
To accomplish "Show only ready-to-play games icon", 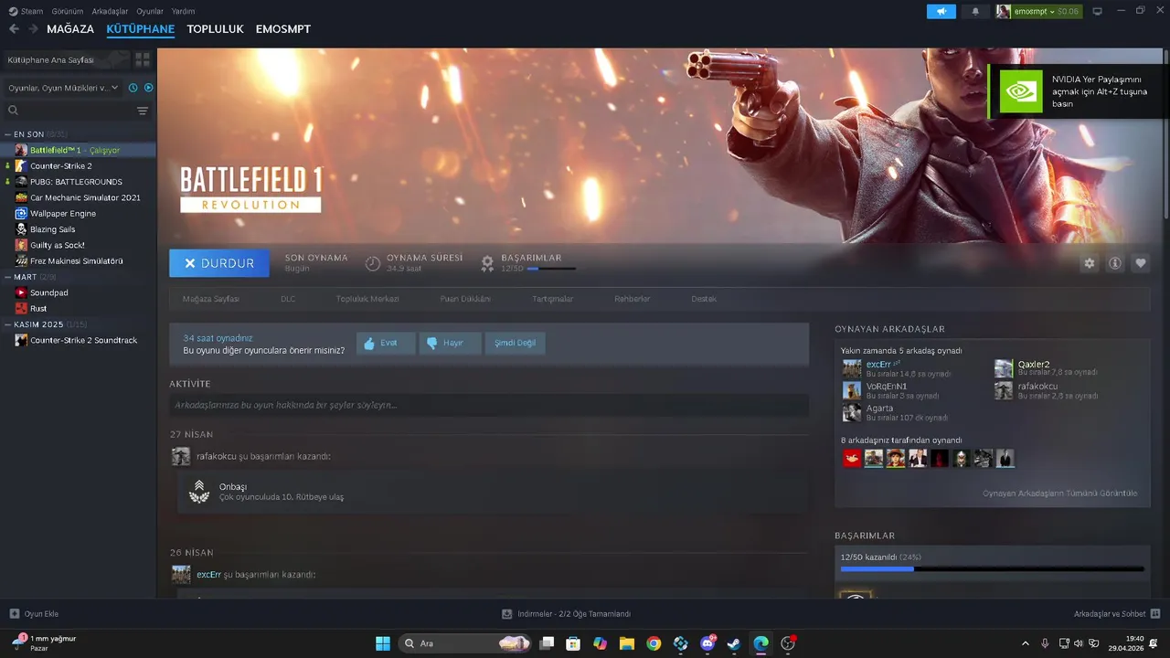I will click(149, 88).
